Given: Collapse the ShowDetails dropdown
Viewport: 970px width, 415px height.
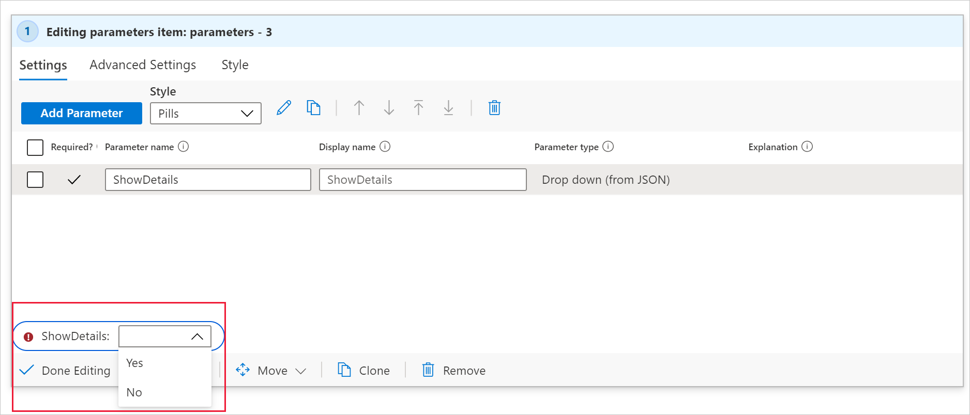Looking at the screenshot, I should pos(197,337).
